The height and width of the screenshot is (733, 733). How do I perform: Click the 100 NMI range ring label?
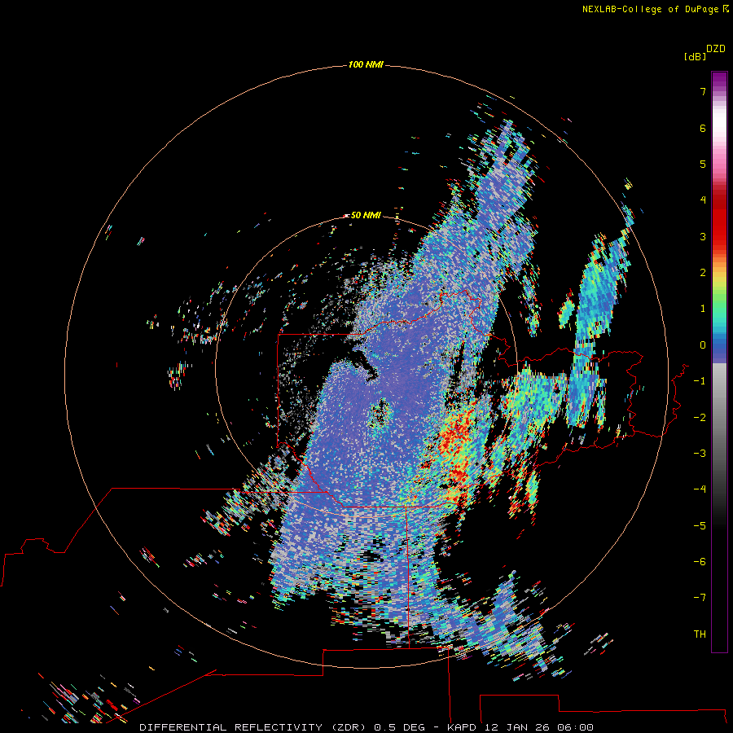pyautogui.click(x=366, y=64)
